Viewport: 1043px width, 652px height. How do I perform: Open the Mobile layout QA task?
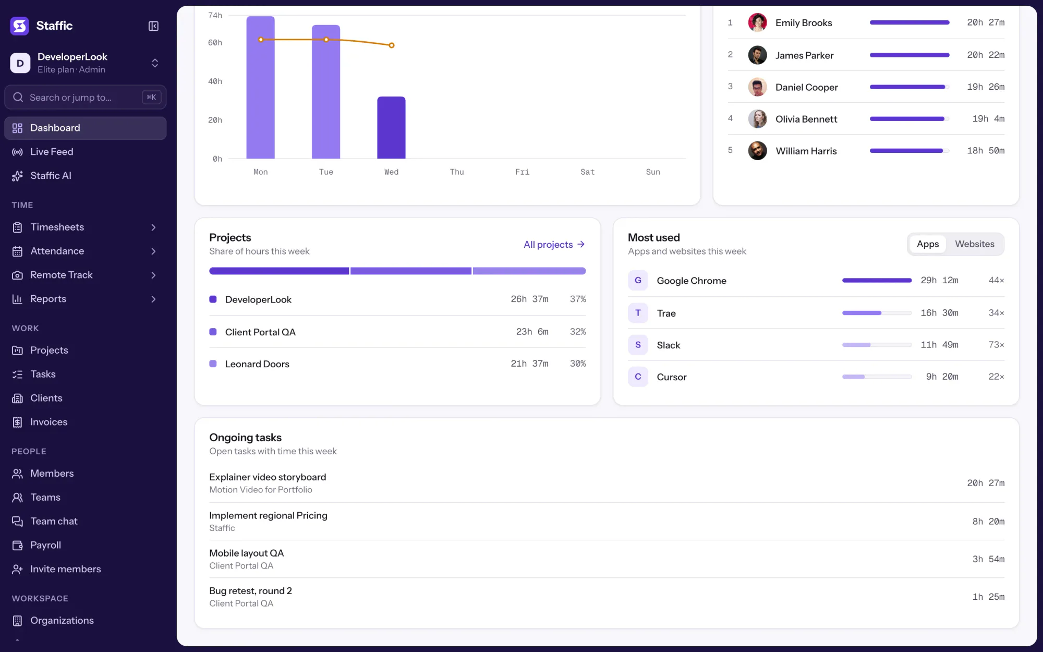click(x=607, y=559)
